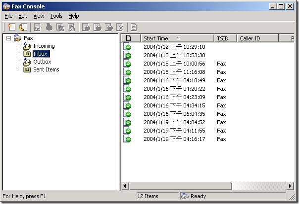This screenshot has height=204, width=299.
Task: Select the fax dated 2004/1/19 下午 04:04:52
Action: point(174,122)
